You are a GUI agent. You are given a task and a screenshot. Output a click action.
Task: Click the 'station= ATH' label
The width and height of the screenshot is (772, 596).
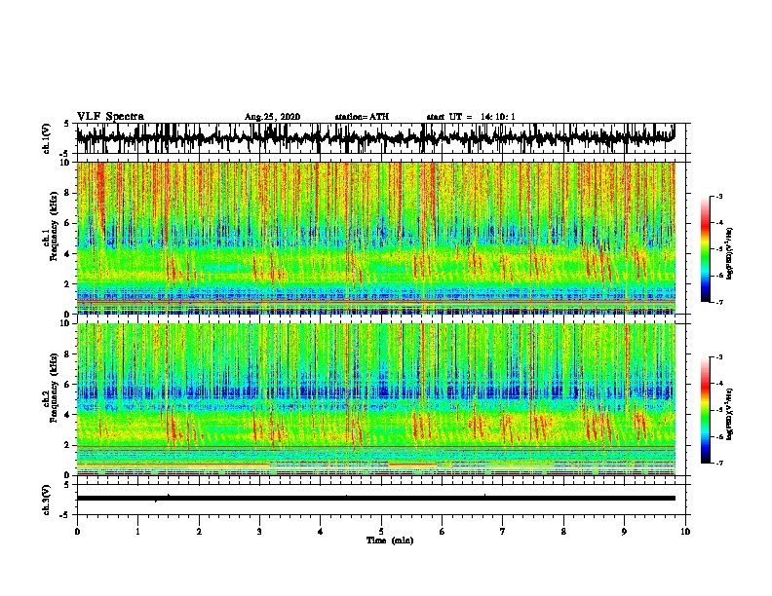click(x=362, y=117)
